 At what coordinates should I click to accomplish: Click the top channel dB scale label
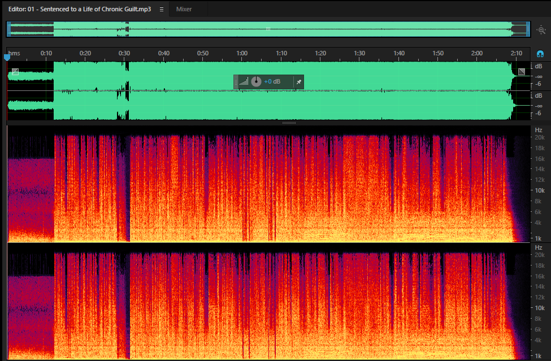point(539,66)
